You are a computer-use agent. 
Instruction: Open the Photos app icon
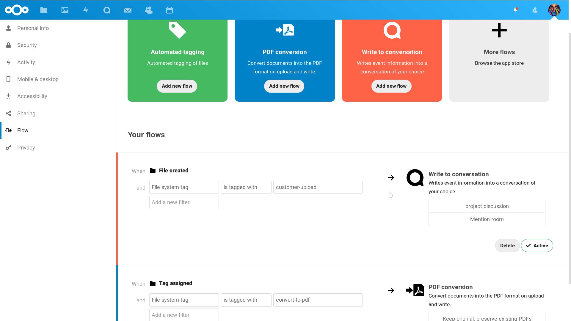point(65,10)
